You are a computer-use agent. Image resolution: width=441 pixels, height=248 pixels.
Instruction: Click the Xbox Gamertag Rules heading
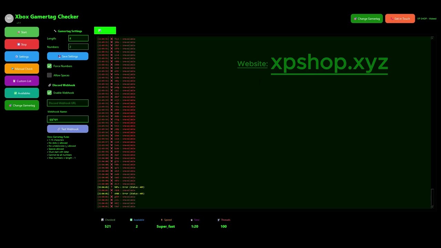58,137
